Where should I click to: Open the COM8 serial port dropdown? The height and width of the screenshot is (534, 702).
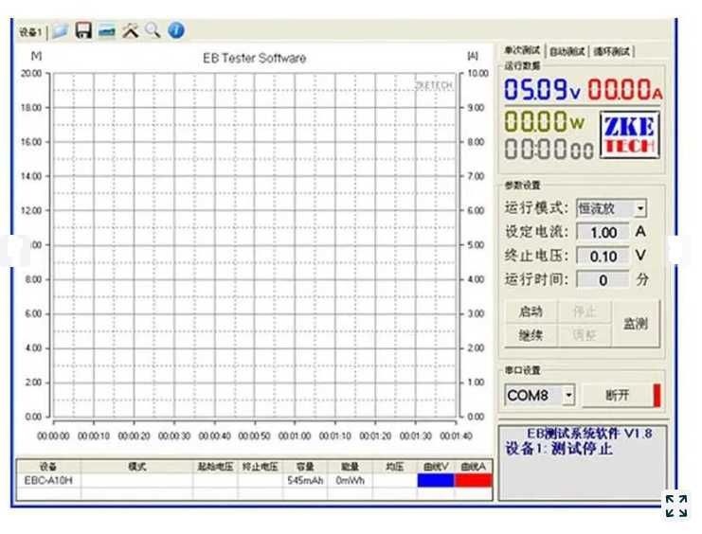[x=539, y=395]
